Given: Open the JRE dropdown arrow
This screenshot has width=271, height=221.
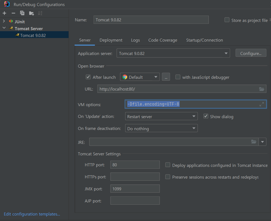Looking at the screenshot, I should 262,142.
